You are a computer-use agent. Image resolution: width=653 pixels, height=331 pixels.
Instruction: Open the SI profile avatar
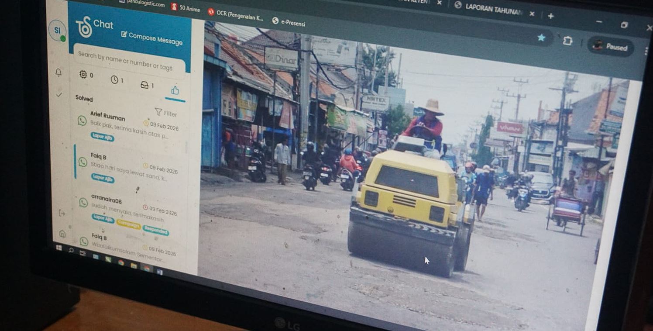(x=57, y=31)
